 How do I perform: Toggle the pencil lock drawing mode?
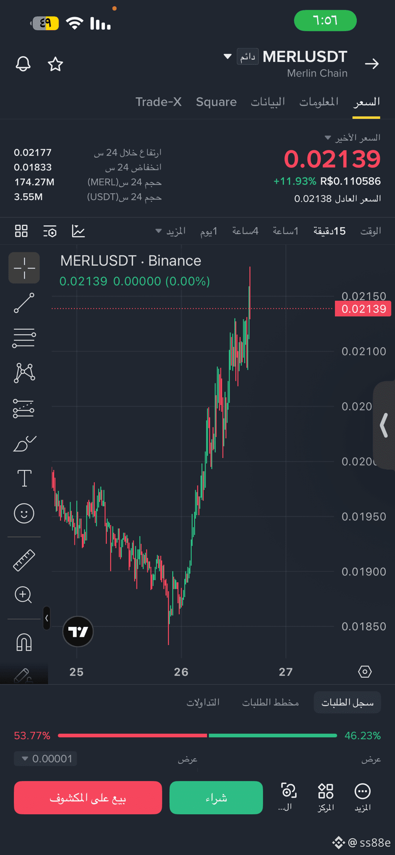pos(23,676)
